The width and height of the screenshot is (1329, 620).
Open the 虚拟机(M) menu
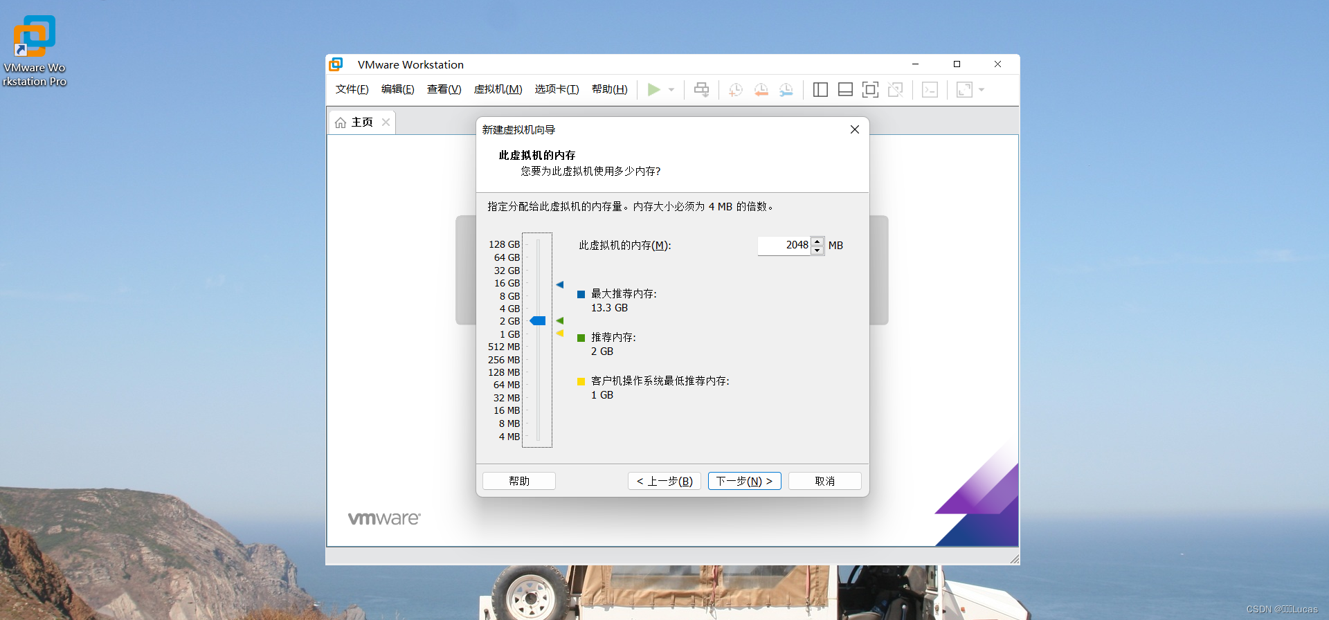click(498, 89)
